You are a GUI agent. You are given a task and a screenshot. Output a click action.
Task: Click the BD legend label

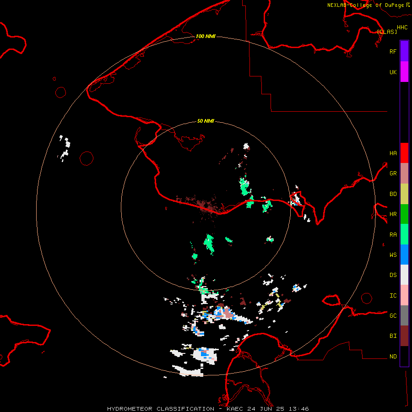point(393,194)
